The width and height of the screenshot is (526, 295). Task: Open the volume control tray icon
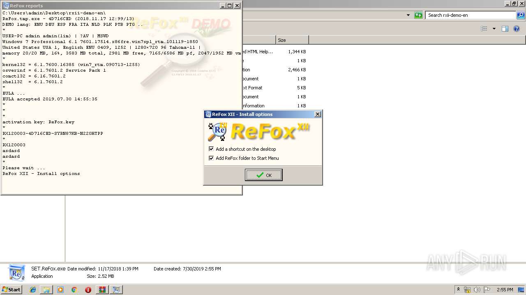click(477, 290)
